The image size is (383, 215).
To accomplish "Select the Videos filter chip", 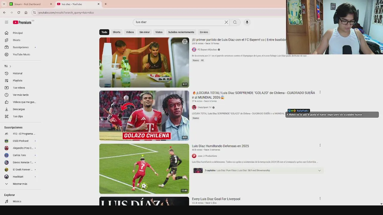I will pos(130,32).
